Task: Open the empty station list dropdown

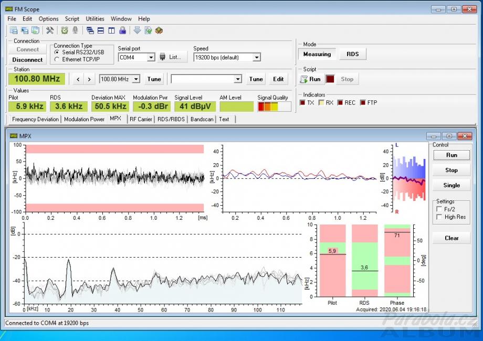Action: click(x=238, y=79)
